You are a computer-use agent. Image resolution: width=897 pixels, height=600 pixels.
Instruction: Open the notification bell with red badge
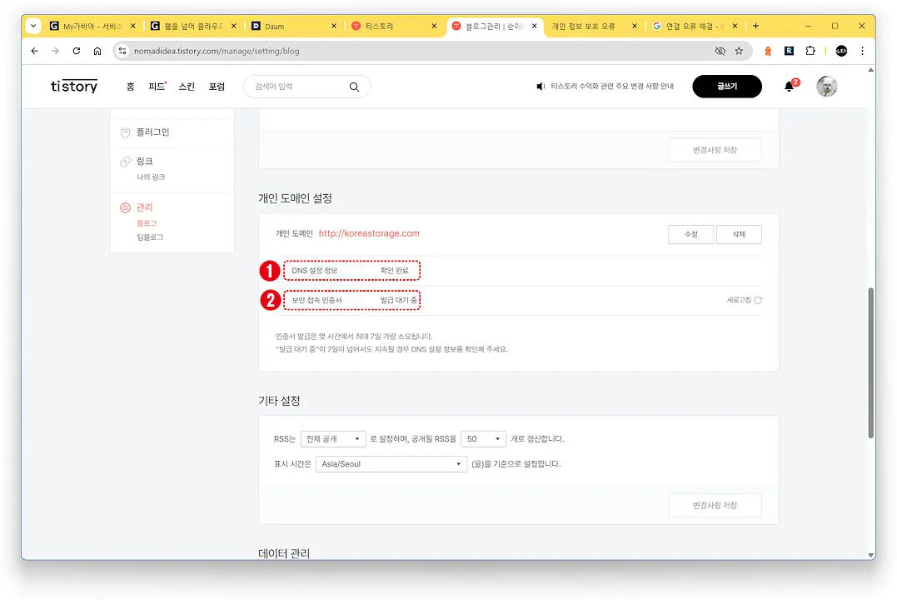click(788, 86)
